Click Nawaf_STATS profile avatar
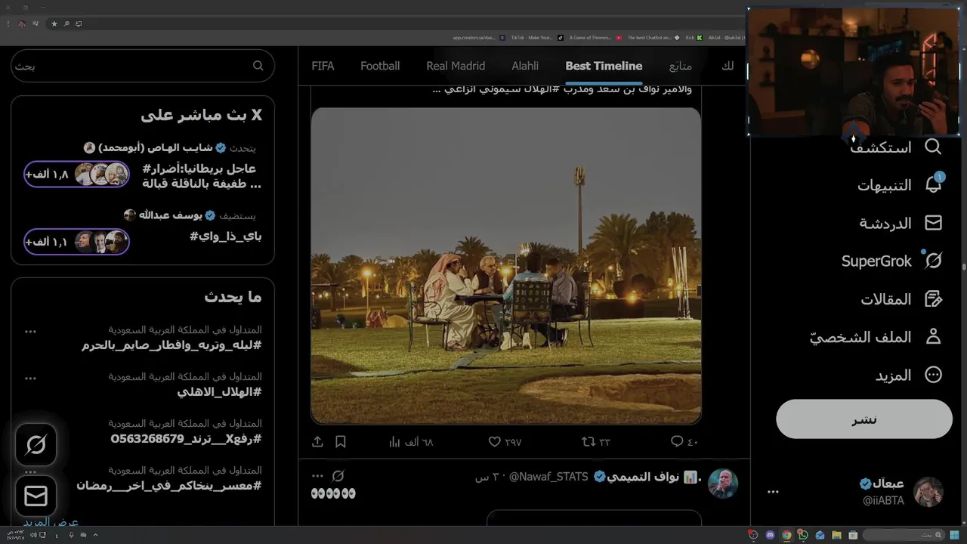Image resolution: width=967 pixels, height=544 pixels. pos(723,483)
